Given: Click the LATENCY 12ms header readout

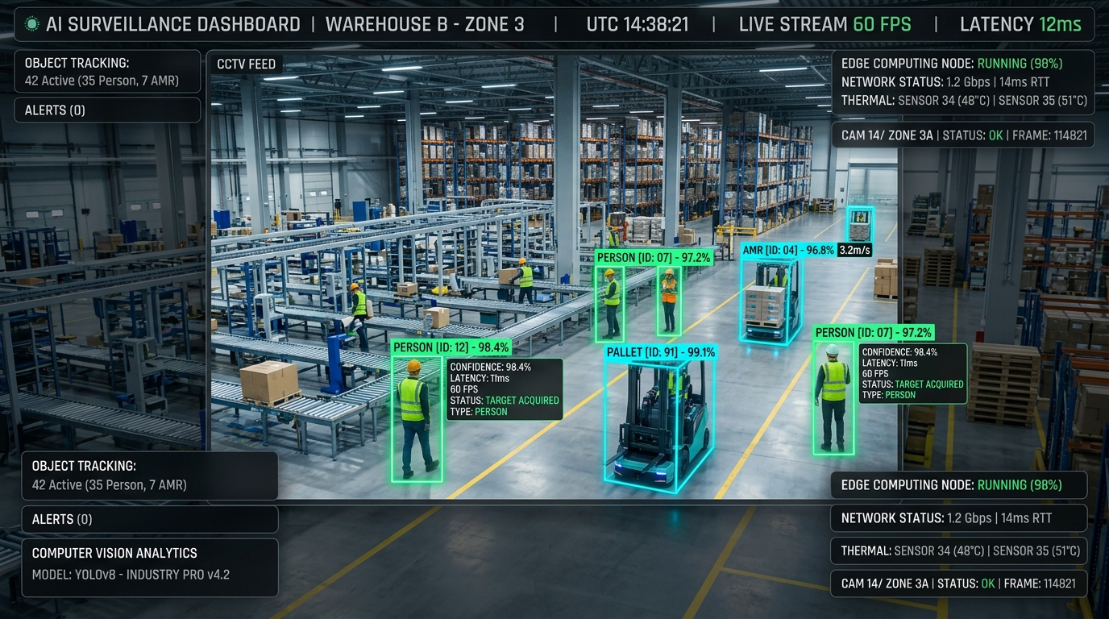Looking at the screenshot, I should pos(1020,24).
